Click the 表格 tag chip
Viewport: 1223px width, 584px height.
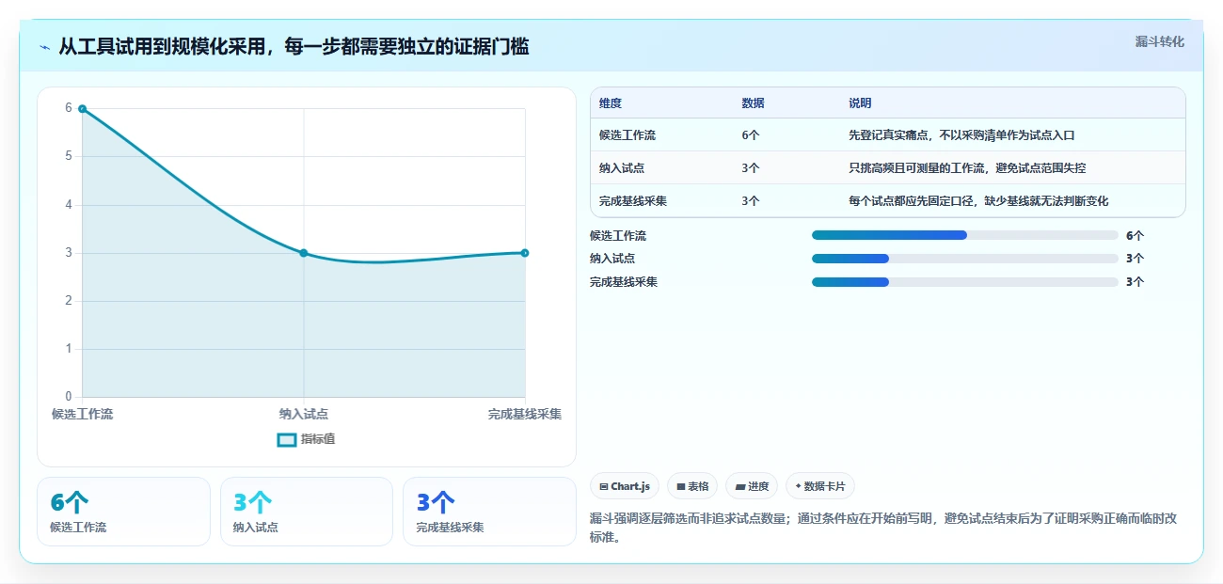pos(692,486)
